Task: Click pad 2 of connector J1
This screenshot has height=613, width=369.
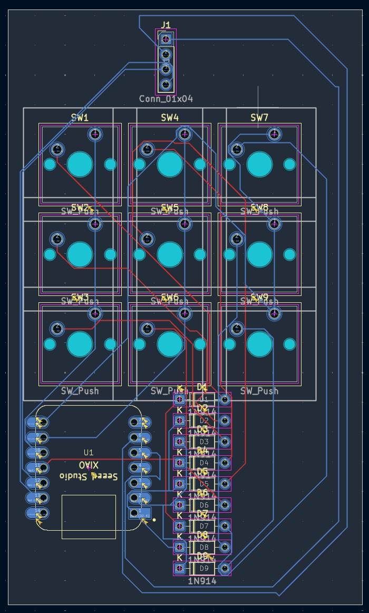Action: pyautogui.click(x=166, y=54)
